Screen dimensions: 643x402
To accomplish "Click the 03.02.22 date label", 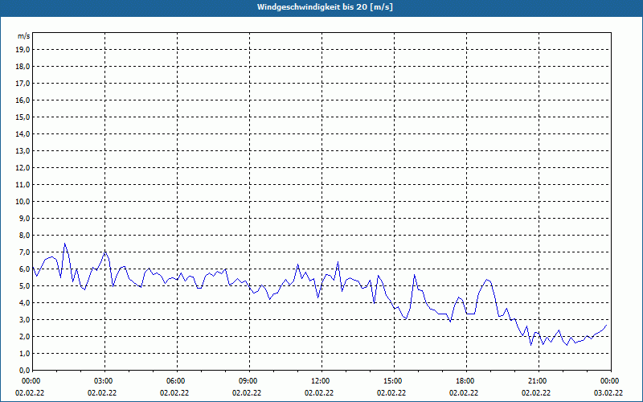I will (608, 392).
